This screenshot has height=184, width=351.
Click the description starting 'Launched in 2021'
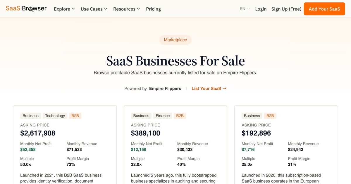[61, 178]
